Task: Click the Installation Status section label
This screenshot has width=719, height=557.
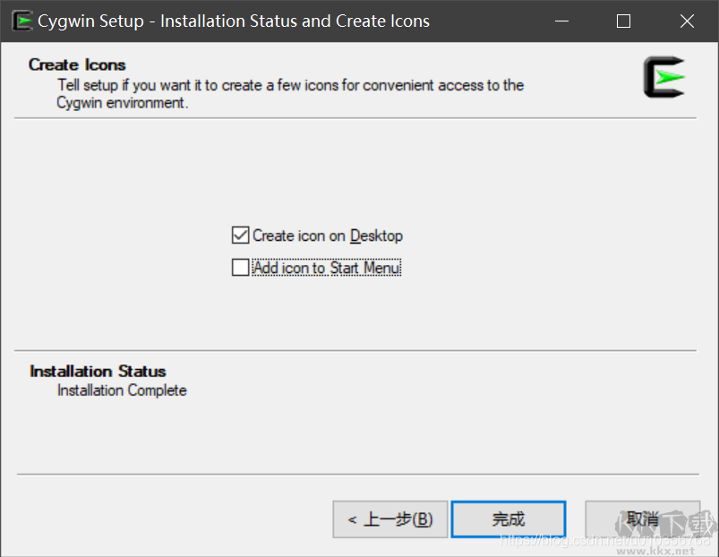Action: click(x=98, y=371)
